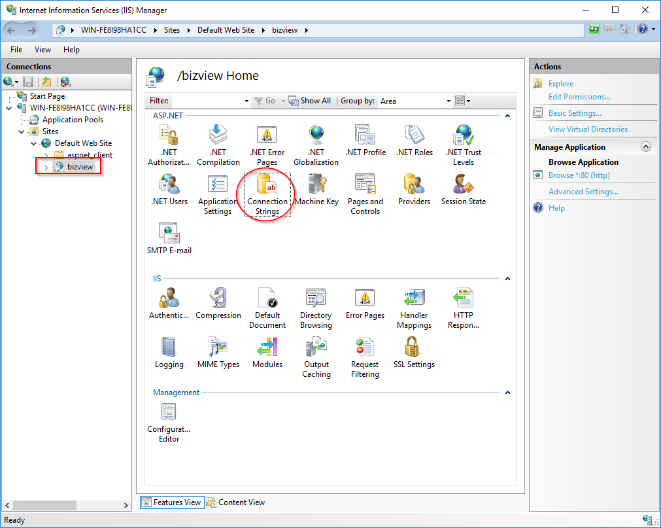Open Output Caching feature
This screenshot has height=528, width=661.
coord(316,357)
